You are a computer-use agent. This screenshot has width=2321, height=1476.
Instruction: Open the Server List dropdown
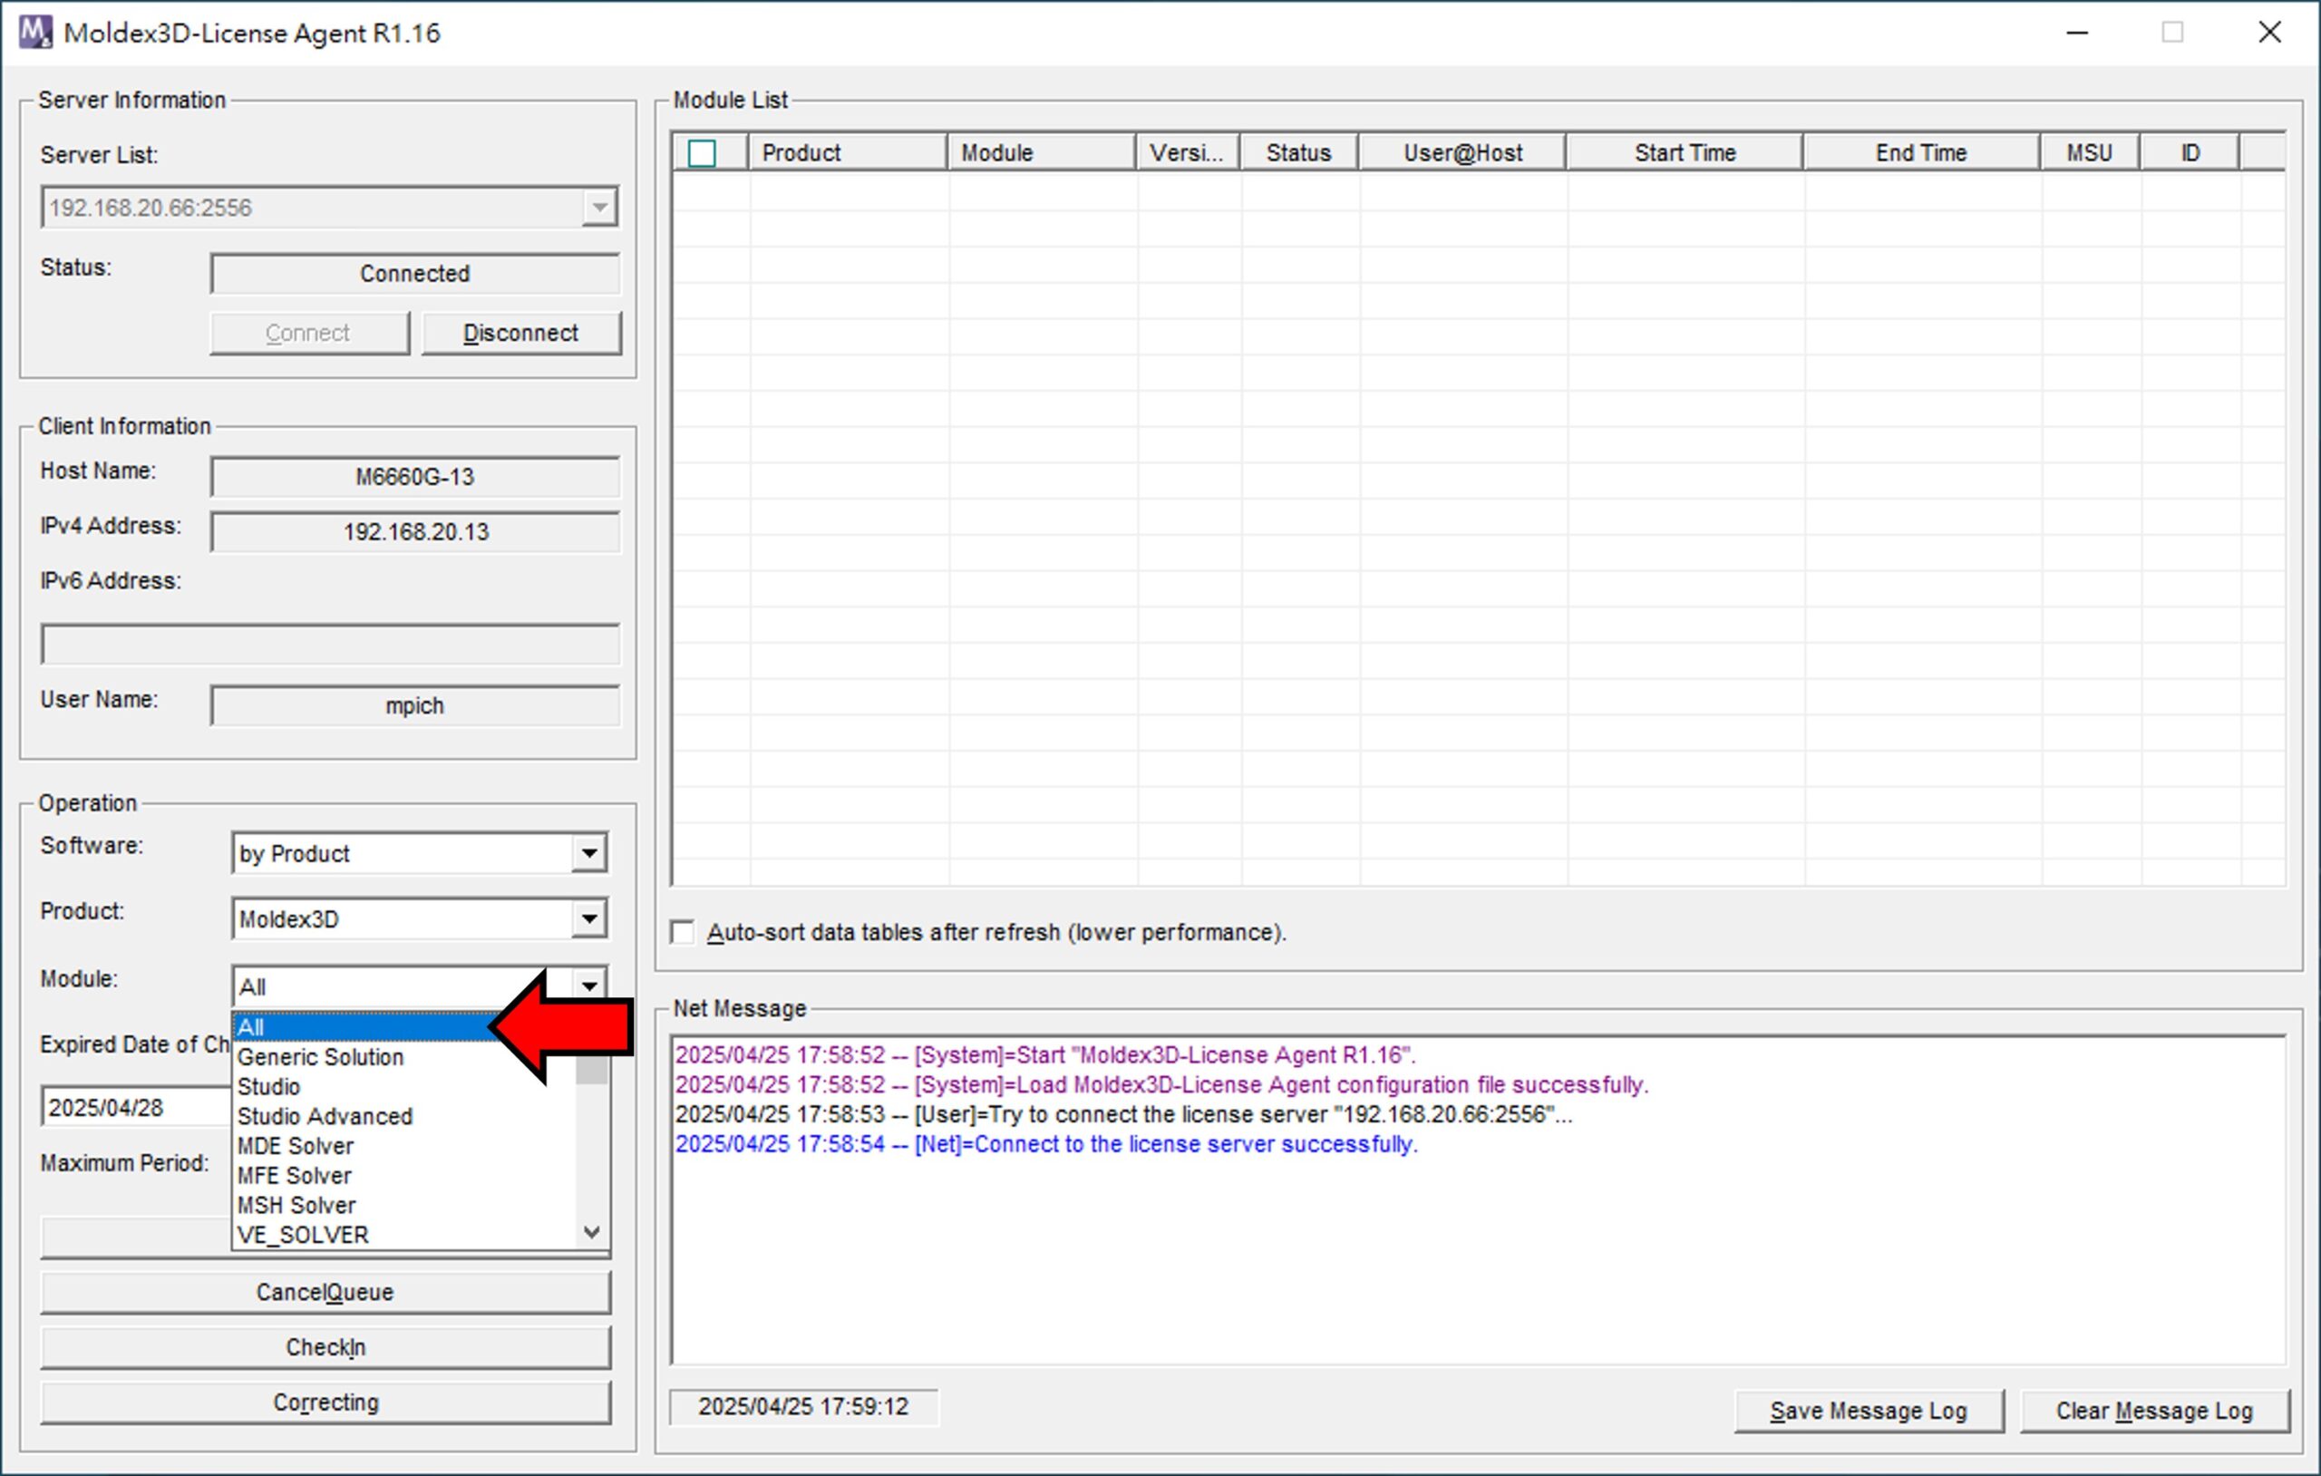coord(598,208)
